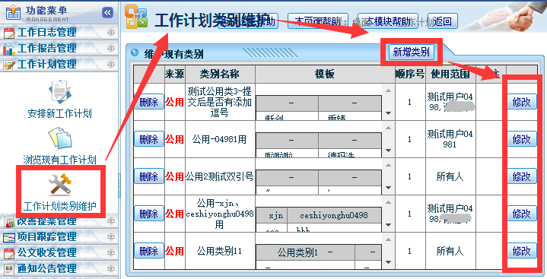Image resolution: width=547 pixels, height=279 pixels.
Task: Click the 工作日志管理 calendar icon
Action: (9, 33)
